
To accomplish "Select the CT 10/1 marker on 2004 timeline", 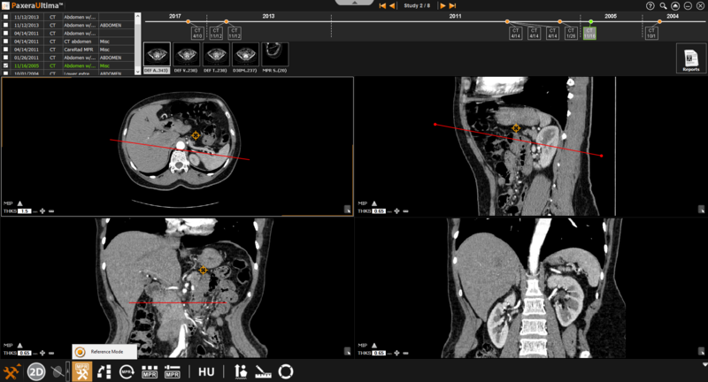I will [x=650, y=34].
